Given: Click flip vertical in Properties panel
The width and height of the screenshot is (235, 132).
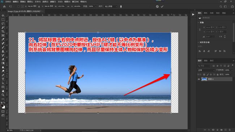Looking at the screenshot, I should click(x=225, y=36).
